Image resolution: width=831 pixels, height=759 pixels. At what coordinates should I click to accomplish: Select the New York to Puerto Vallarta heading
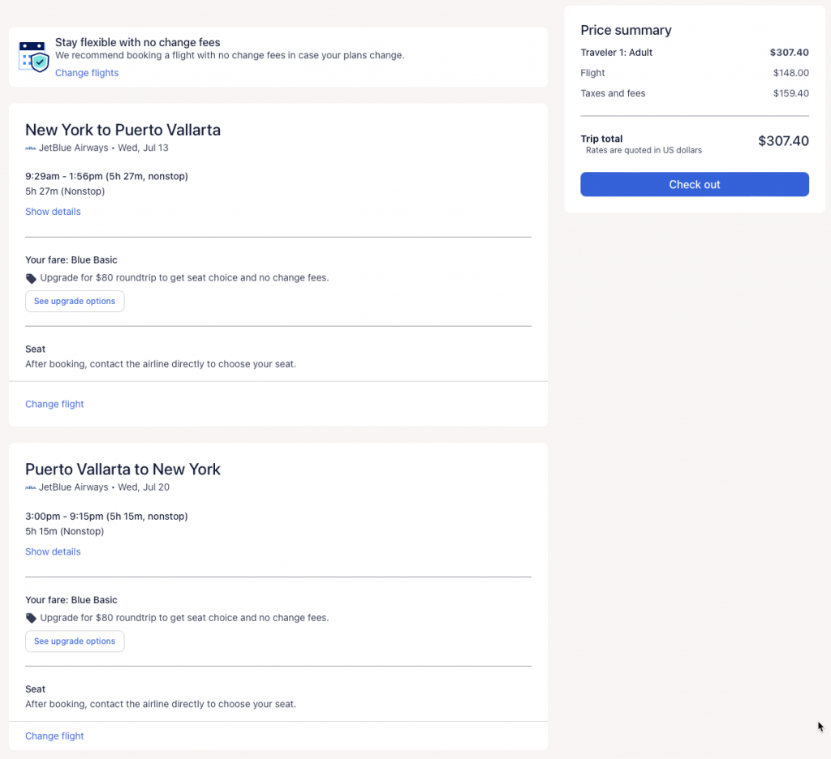[123, 130]
